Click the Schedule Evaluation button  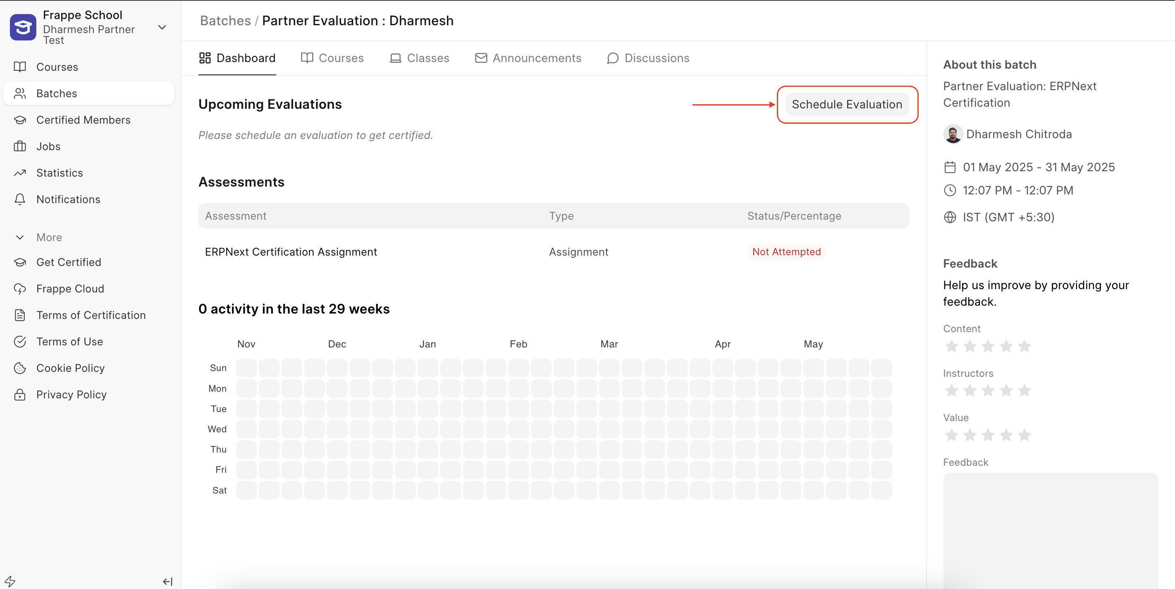click(847, 105)
